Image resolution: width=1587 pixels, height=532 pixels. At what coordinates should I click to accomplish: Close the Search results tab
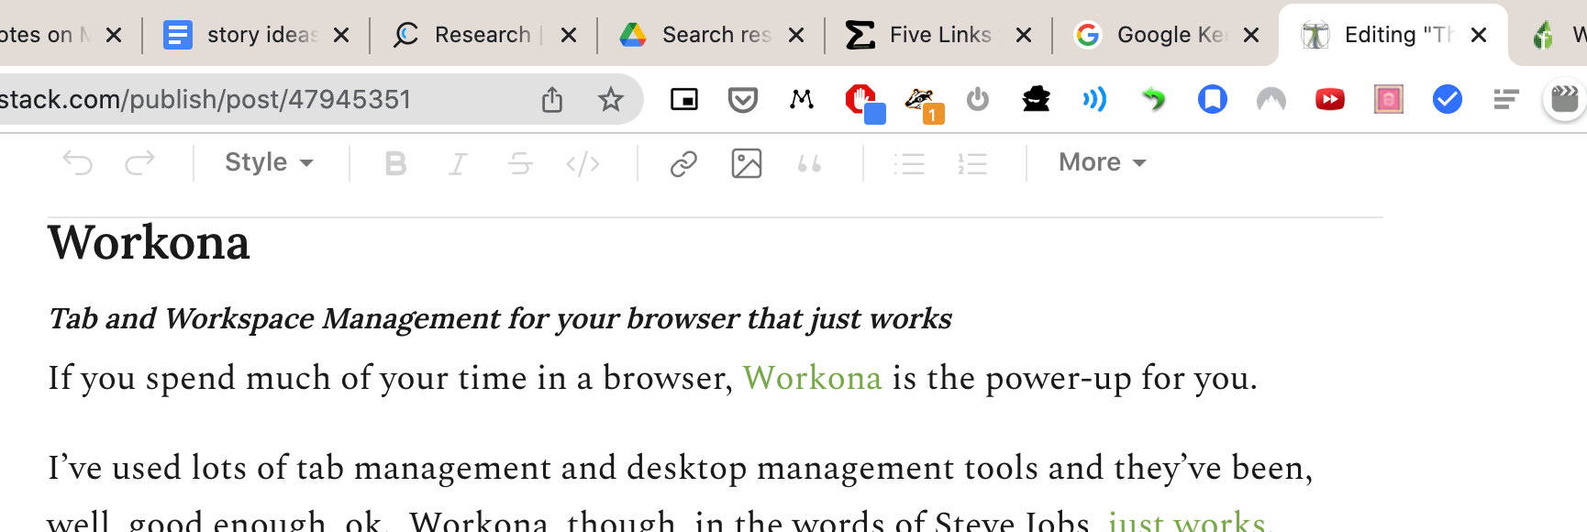(x=796, y=35)
